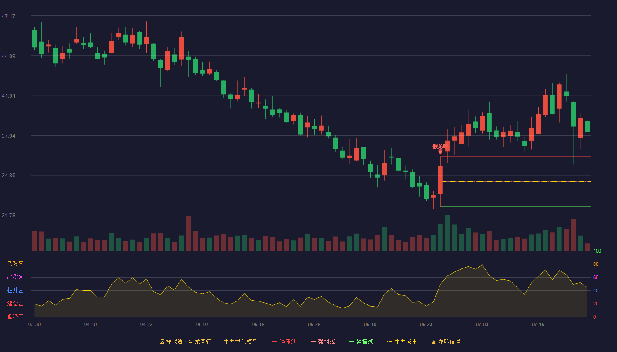Screen dimensions: 617x352
Task: Click the green 100 indicator scale value
Action: 597,251
